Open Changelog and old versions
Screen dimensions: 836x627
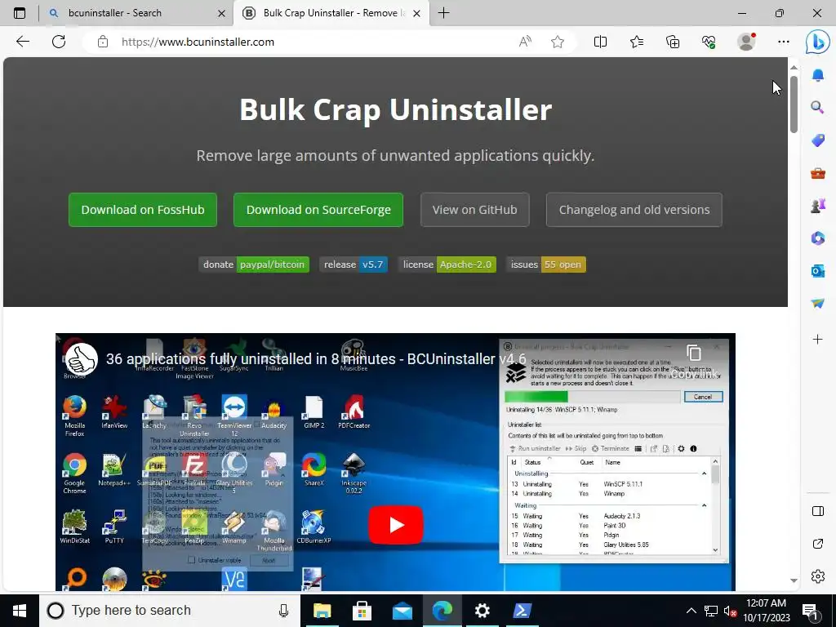tap(634, 210)
